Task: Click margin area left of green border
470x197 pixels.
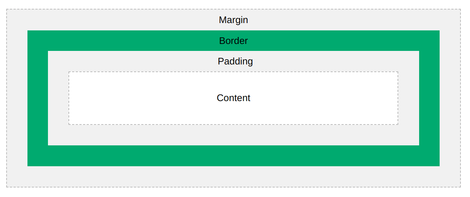Action: pos(17,98)
